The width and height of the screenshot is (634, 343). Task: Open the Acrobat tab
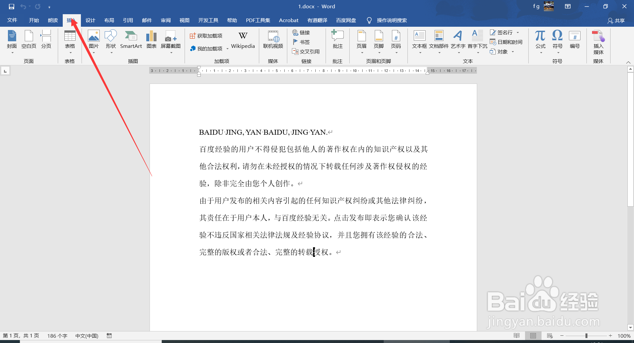[289, 20]
